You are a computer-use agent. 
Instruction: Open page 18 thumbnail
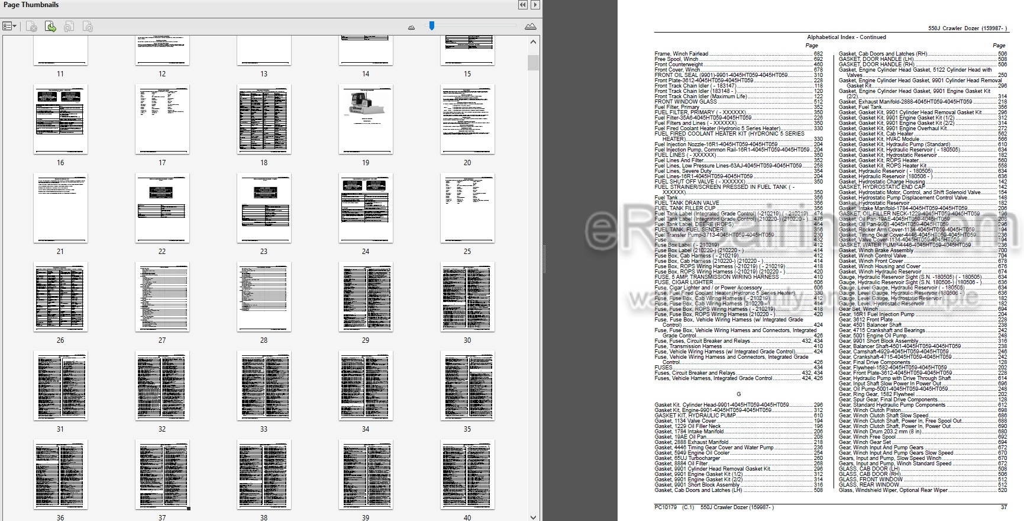tap(264, 119)
